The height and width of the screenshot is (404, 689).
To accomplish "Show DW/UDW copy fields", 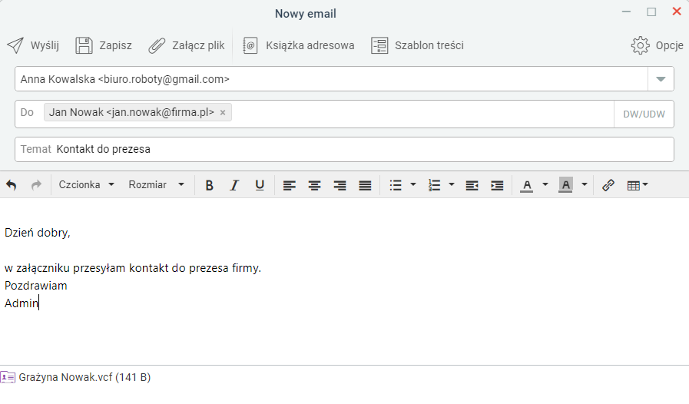I will (644, 114).
